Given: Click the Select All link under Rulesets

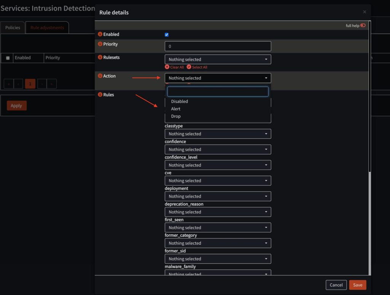Looking at the screenshot, I should pyautogui.click(x=200, y=67).
